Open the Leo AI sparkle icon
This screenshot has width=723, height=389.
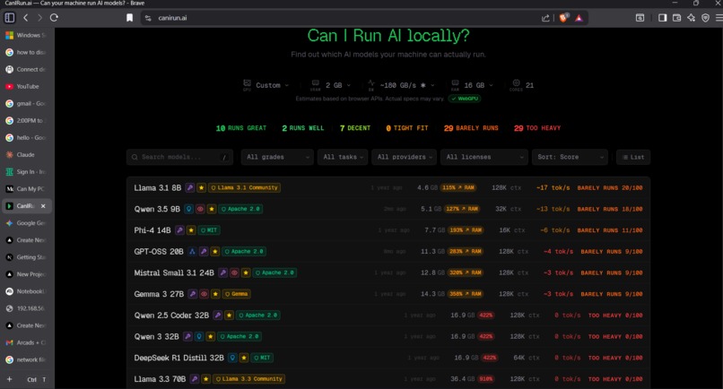coord(691,18)
